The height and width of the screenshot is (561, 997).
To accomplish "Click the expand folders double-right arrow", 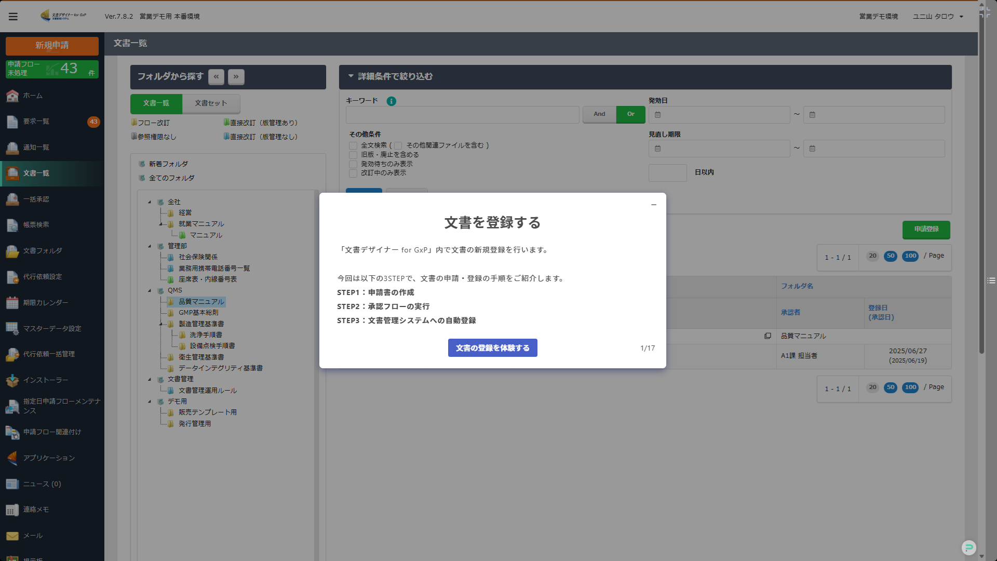I will pyautogui.click(x=236, y=77).
